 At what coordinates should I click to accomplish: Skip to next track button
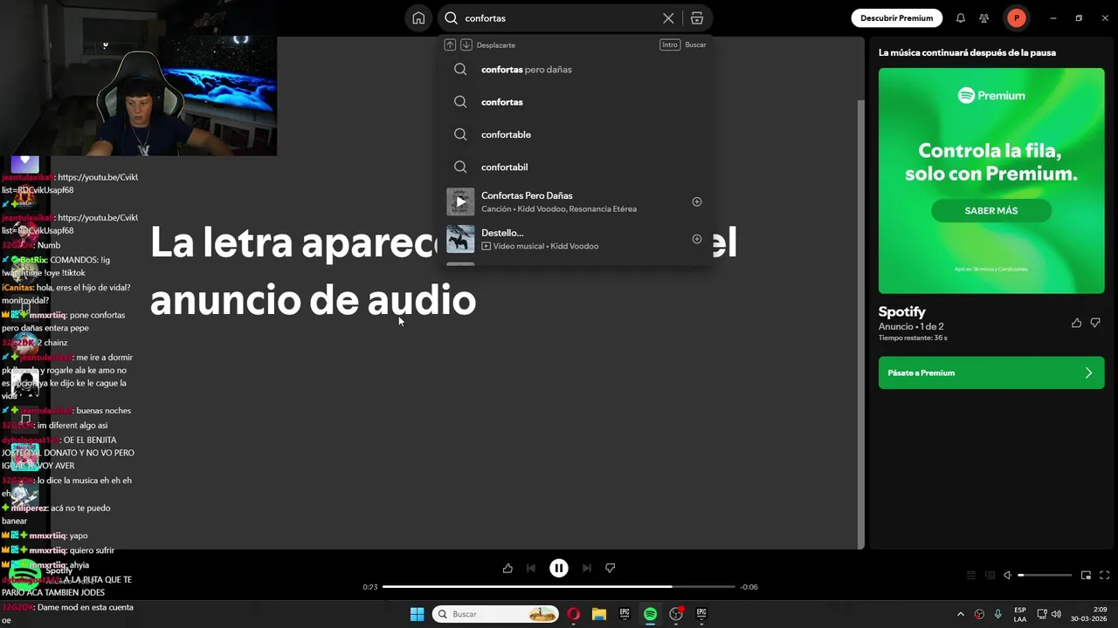coord(587,568)
